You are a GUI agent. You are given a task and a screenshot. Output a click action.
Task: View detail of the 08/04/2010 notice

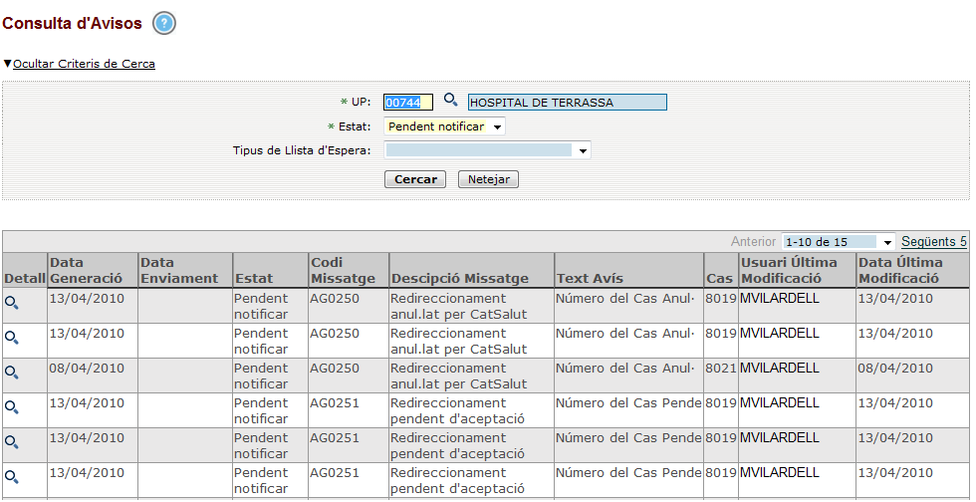pyautogui.click(x=12, y=373)
